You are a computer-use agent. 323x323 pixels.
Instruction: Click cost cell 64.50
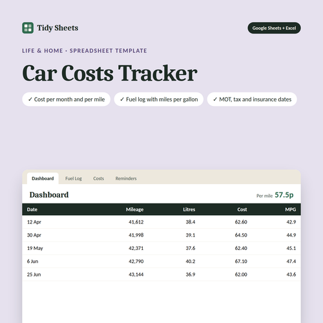[x=241, y=235]
